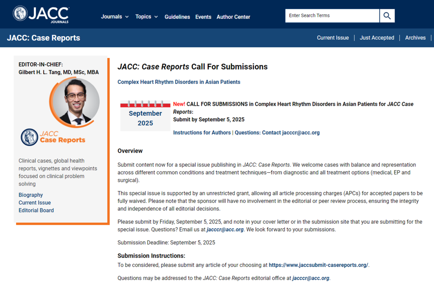Open Complex Heart Rhythm Disorders in Asian Patients link

(179, 82)
